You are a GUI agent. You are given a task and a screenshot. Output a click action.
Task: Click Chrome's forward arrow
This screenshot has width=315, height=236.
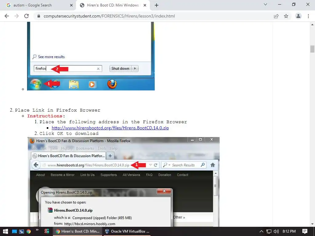tap(17, 16)
